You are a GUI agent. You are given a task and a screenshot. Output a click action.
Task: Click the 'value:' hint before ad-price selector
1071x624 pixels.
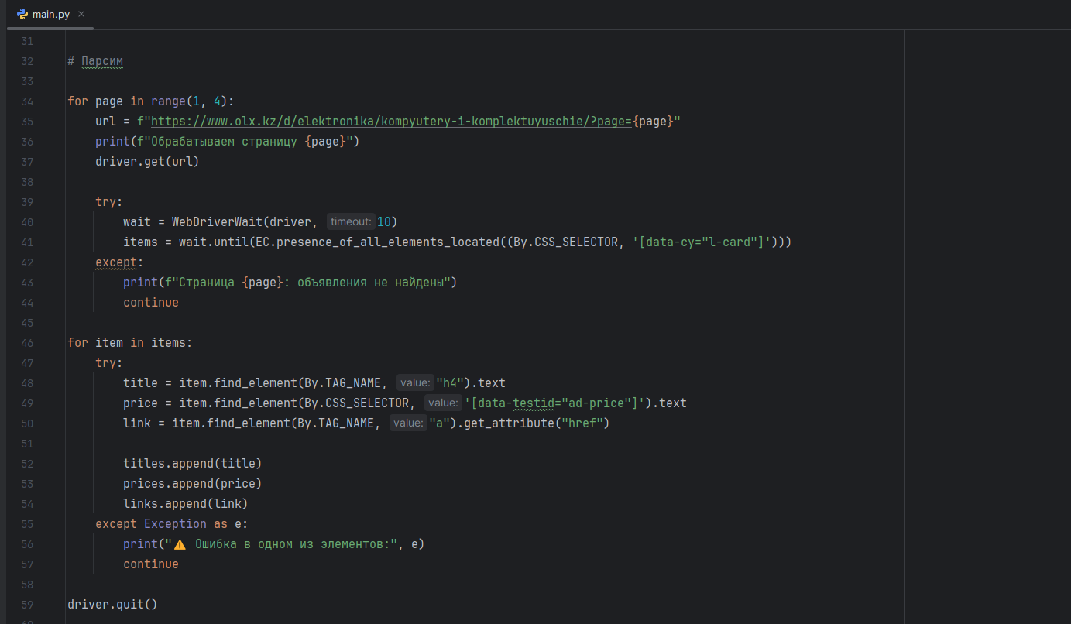point(442,403)
